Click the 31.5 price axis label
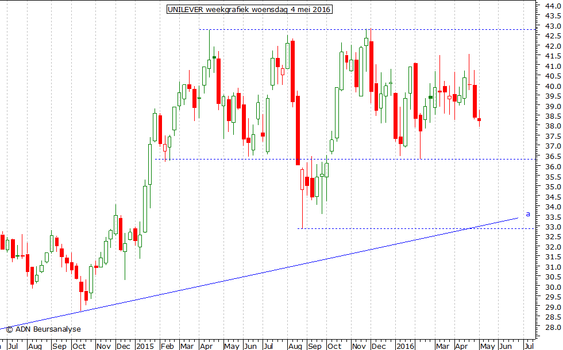 click(553, 257)
